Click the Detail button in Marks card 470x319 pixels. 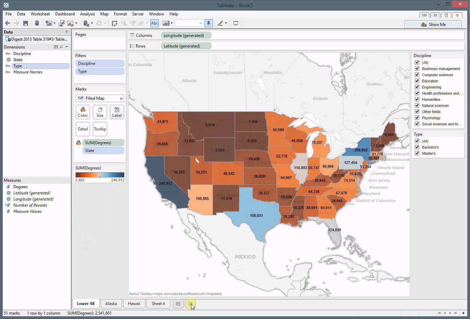click(x=83, y=129)
